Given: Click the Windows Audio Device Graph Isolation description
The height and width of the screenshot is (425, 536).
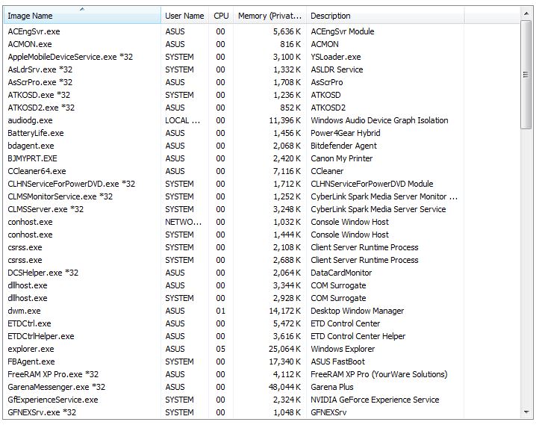Looking at the screenshot, I should tap(379, 120).
